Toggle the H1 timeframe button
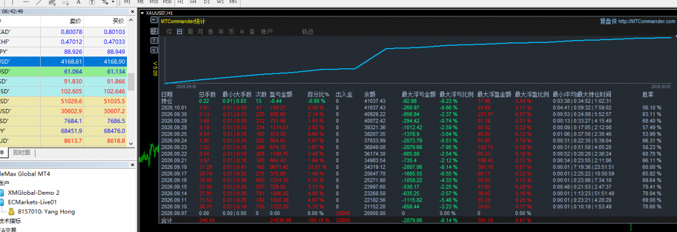Viewport: 677px width, 232px height. click(180, 2)
